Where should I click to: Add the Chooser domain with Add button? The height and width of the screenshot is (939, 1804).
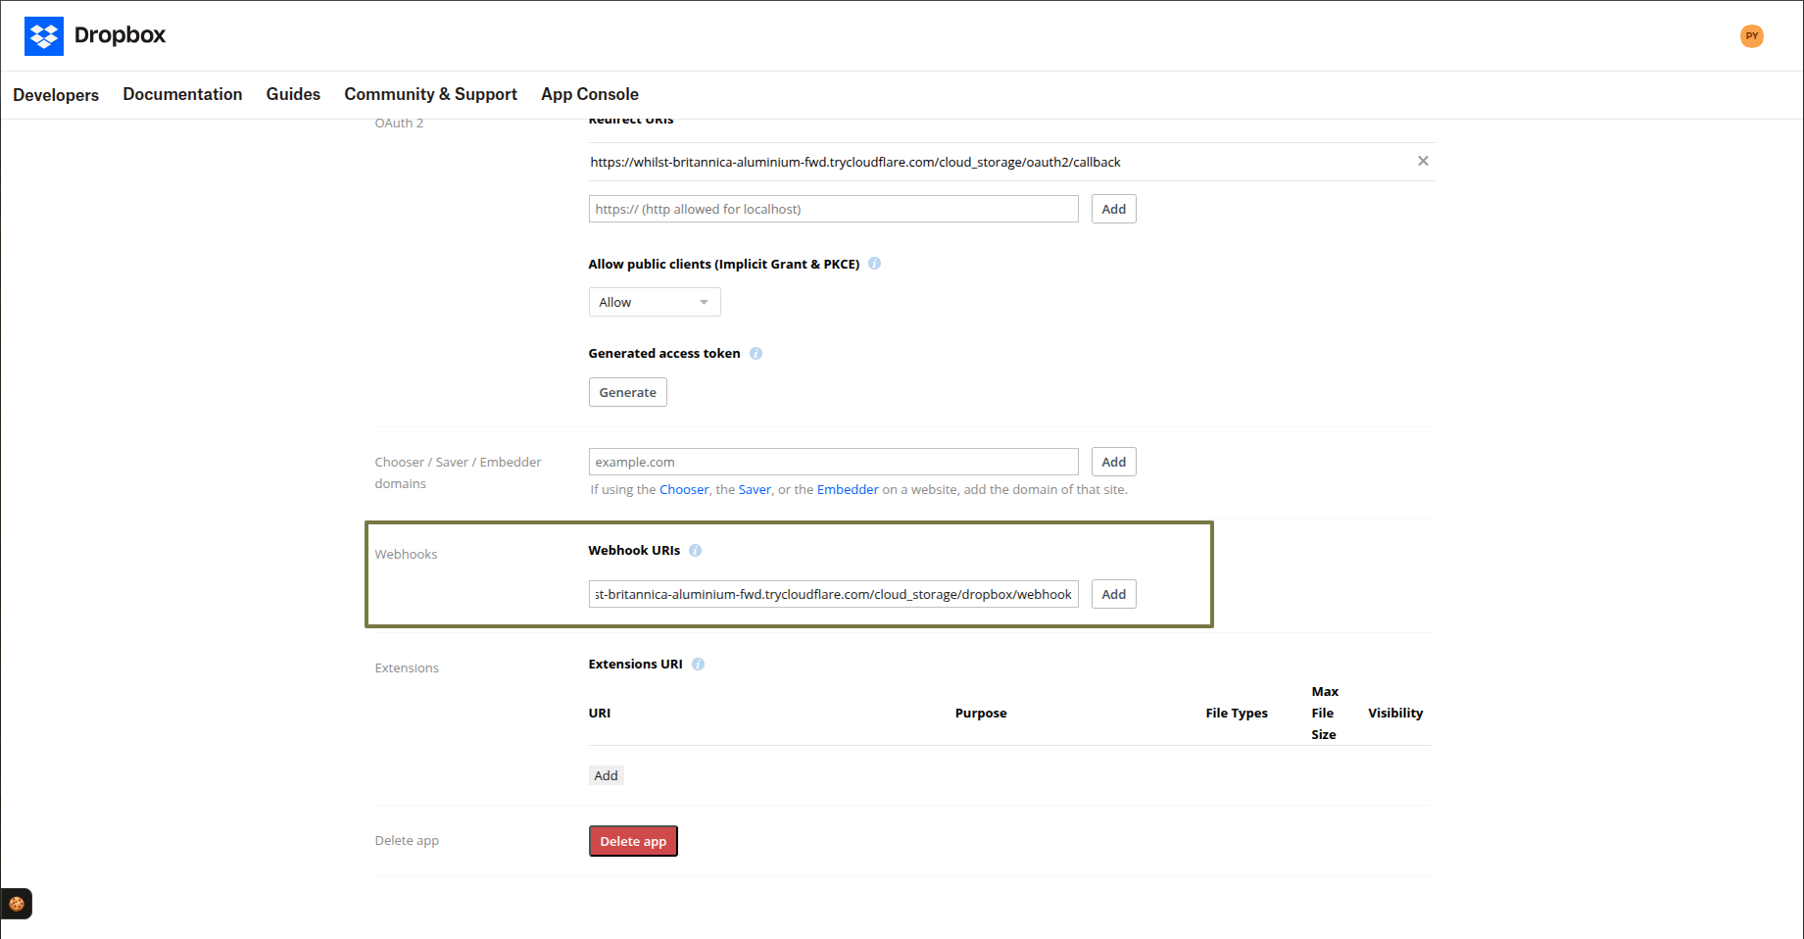click(x=1113, y=462)
